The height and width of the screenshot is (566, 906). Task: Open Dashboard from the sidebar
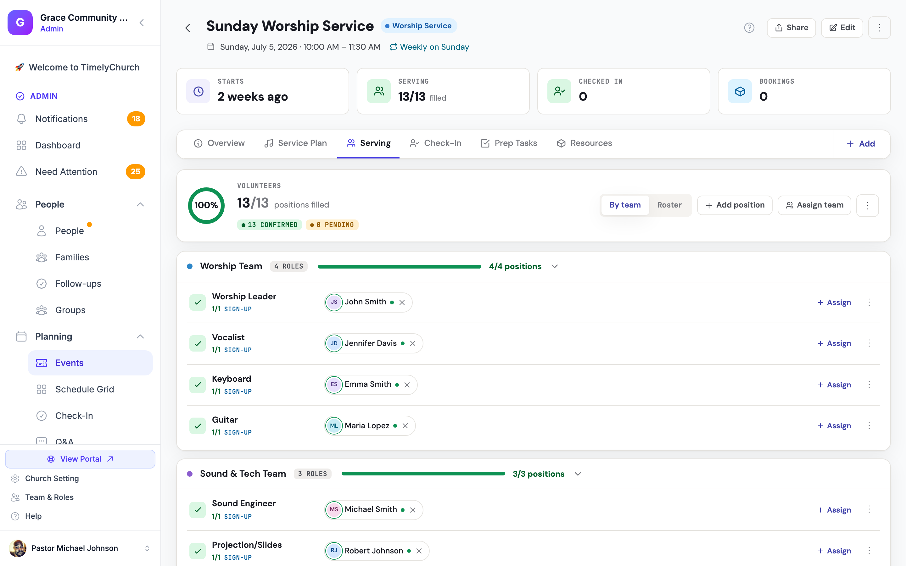click(x=80, y=145)
